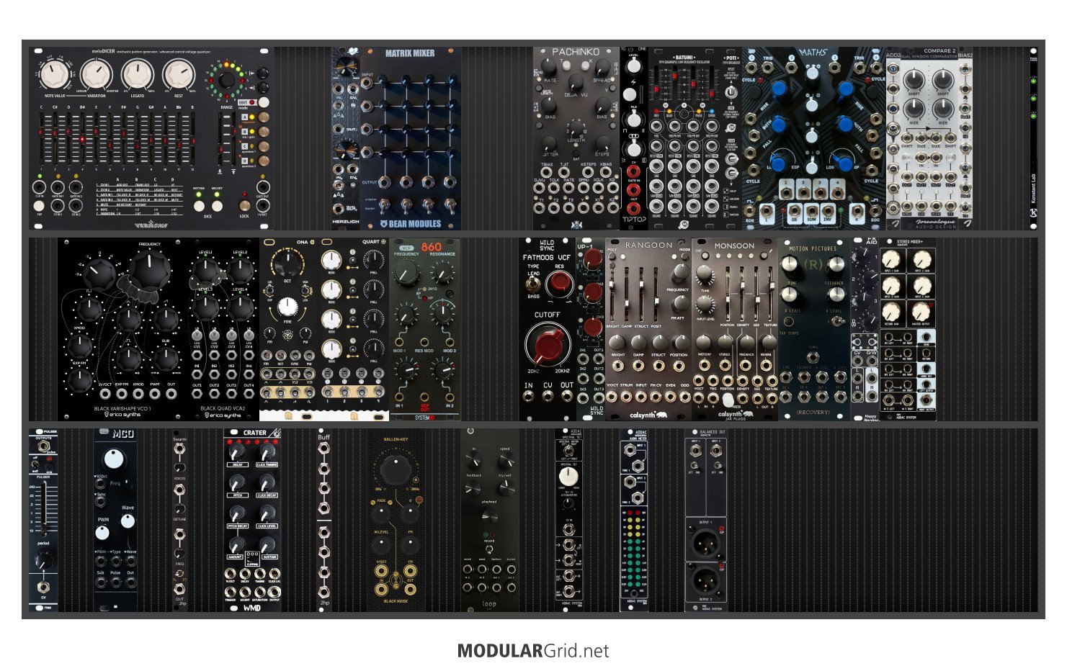Screen dimensions: 1067x666
Task: Click the POLY button on Rangoon
Action: coord(612,256)
